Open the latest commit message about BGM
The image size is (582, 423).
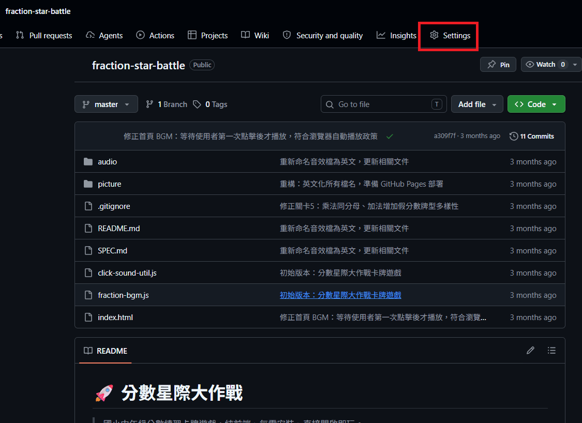tap(250, 136)
